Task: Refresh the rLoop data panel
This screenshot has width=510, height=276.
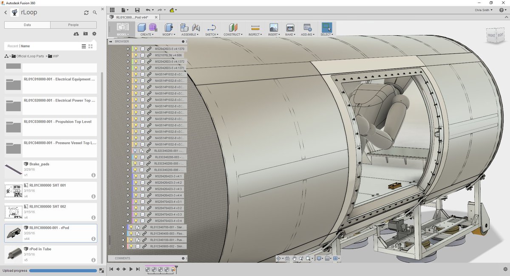Action: tap(86, 13)
